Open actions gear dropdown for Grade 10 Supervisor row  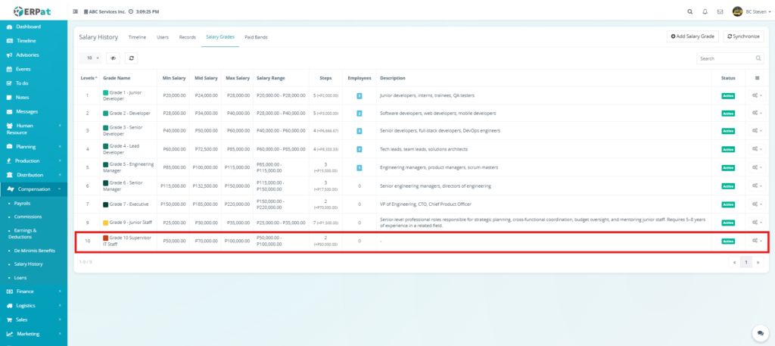tap(756, 241)
